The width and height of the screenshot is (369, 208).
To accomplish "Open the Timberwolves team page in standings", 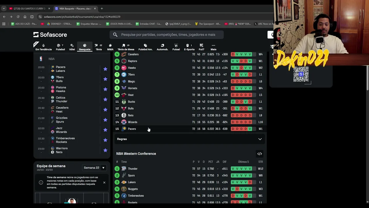I will (136, 196).
